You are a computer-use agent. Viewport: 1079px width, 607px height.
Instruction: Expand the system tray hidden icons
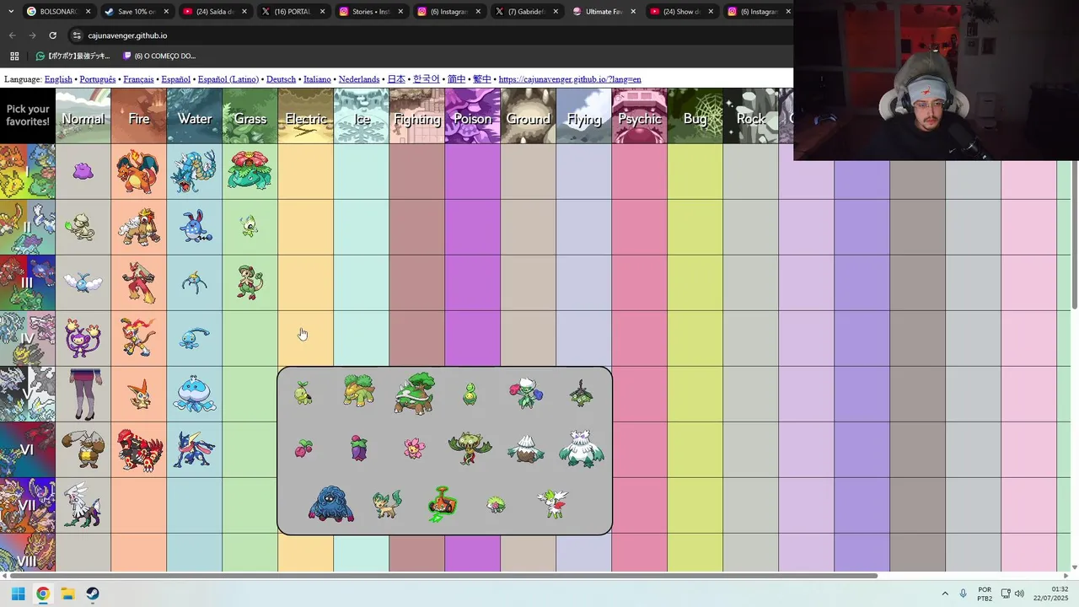945,594
